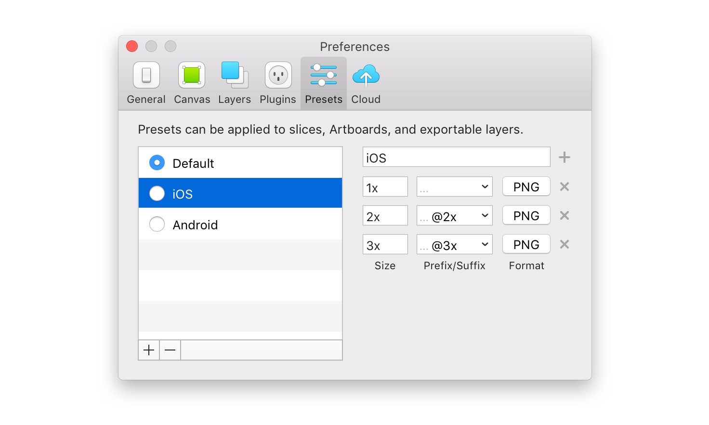Open the Plugins preferences pane

pos(278,83)
